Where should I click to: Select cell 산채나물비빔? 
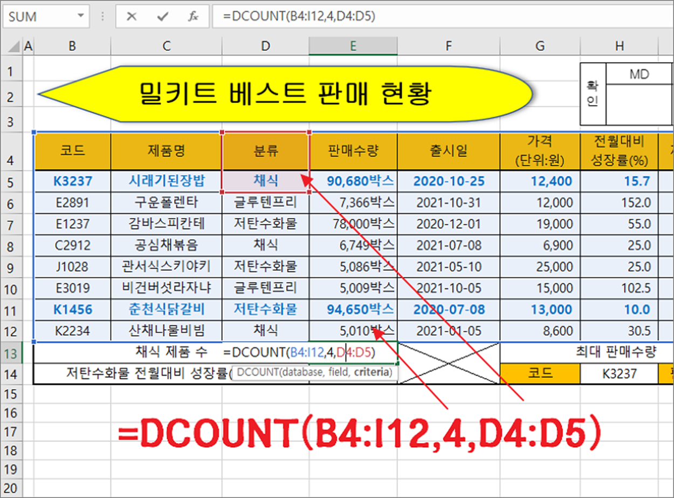click(166, 331)
